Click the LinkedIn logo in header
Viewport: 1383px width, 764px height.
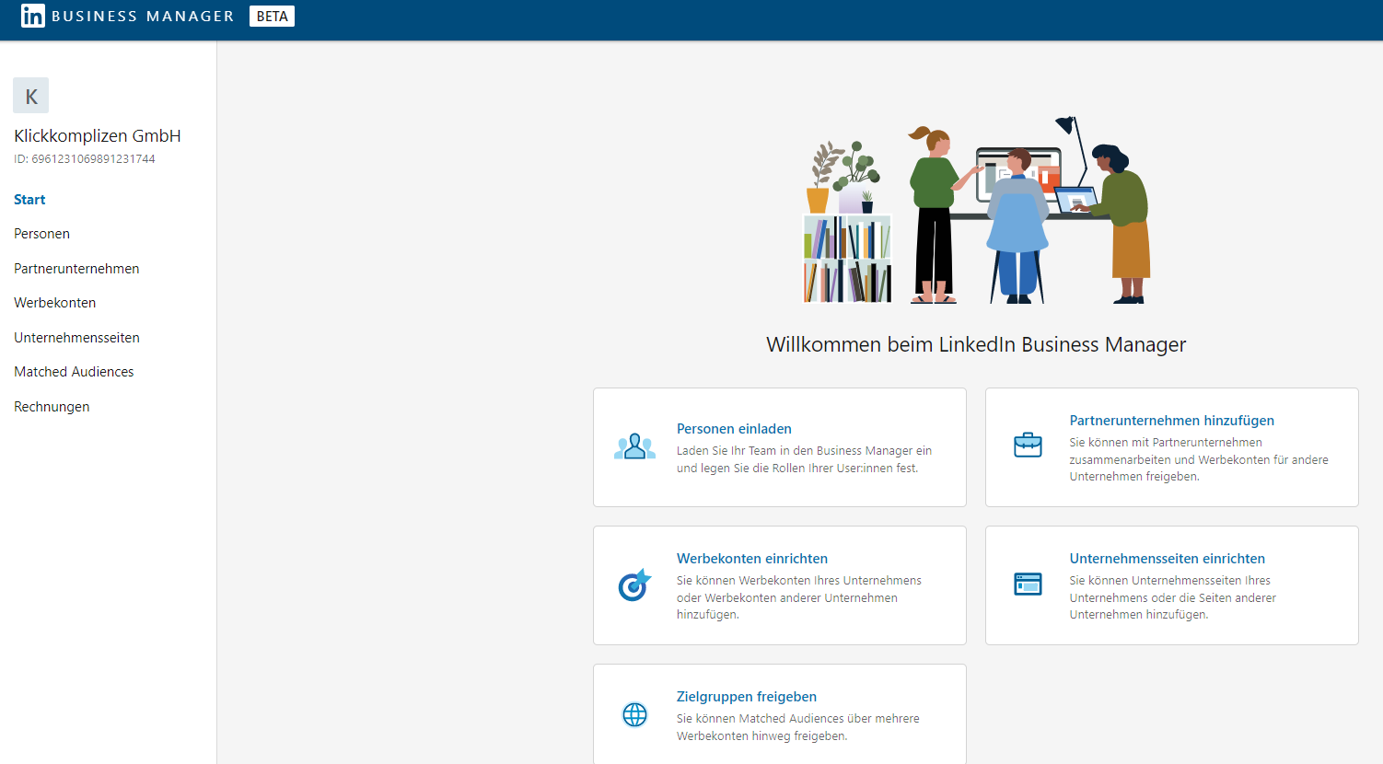[33, 16]
